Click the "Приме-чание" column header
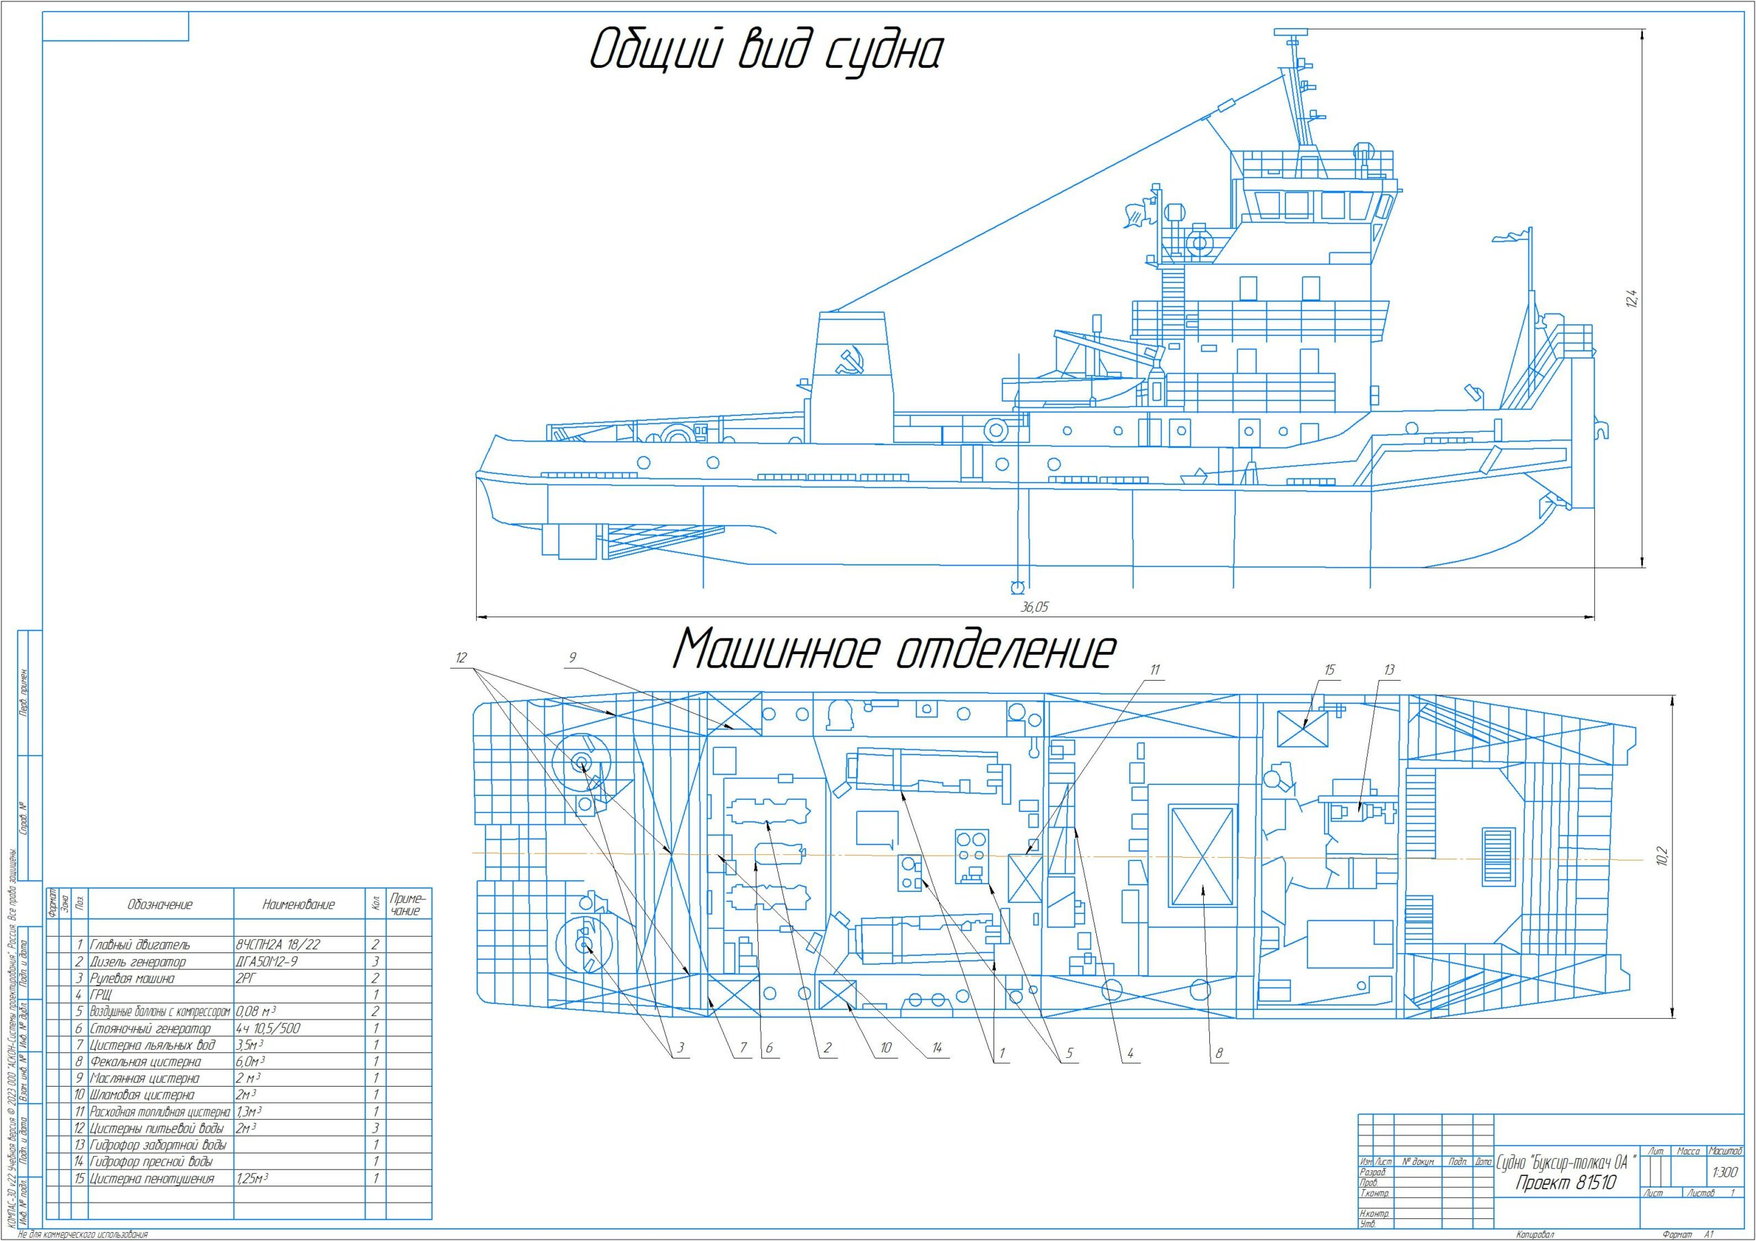 pos(410,904)
